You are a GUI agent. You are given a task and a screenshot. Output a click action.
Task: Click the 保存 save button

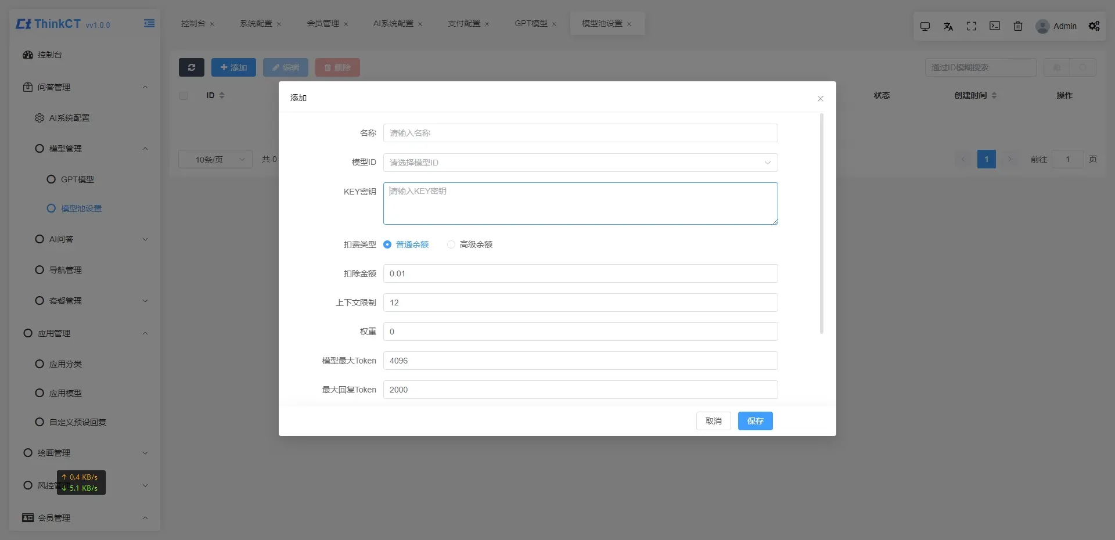[x=756, y=421]
